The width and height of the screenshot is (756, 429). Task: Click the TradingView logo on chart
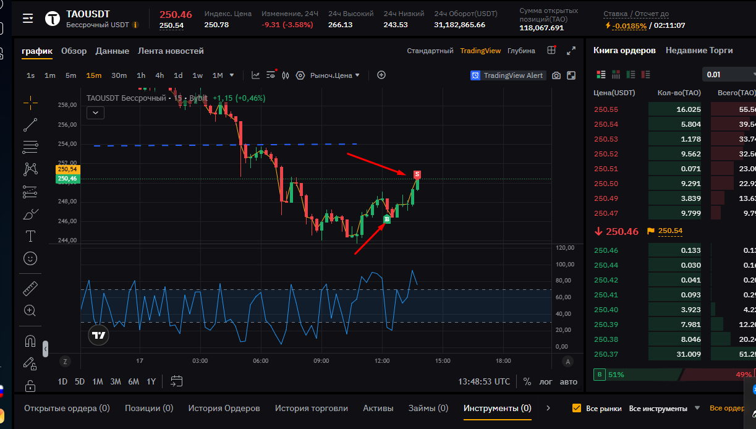[x=98, y=336]
